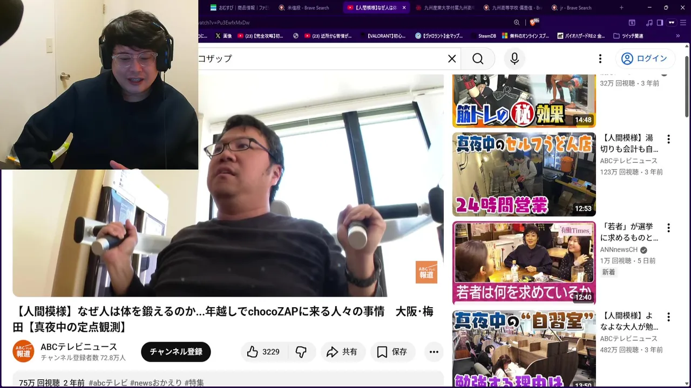Open more actions menu beside 保存

434,352
